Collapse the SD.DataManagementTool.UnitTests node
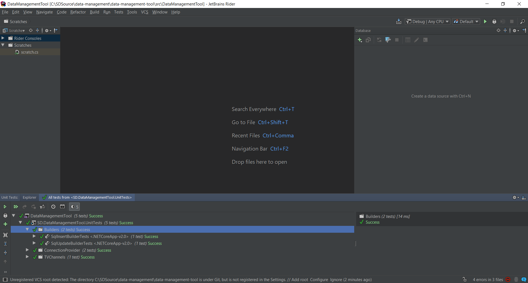 pyautogui.click(x=20, y=223)
